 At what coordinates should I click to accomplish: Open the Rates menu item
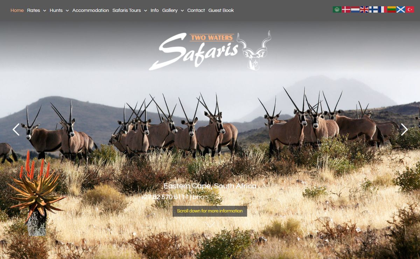coord(34,10)
